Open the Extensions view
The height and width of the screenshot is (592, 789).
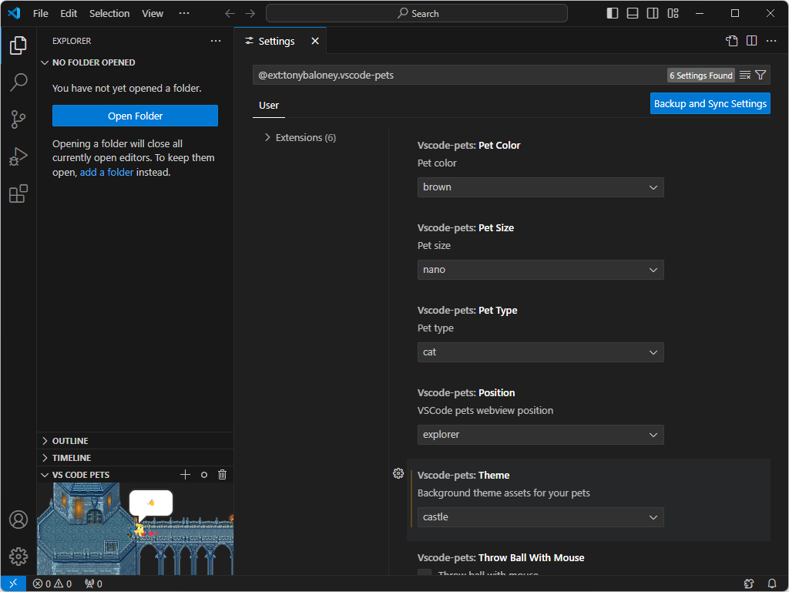(x=18, y=193)
